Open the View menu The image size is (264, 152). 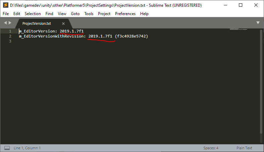(x=62, y=14)
